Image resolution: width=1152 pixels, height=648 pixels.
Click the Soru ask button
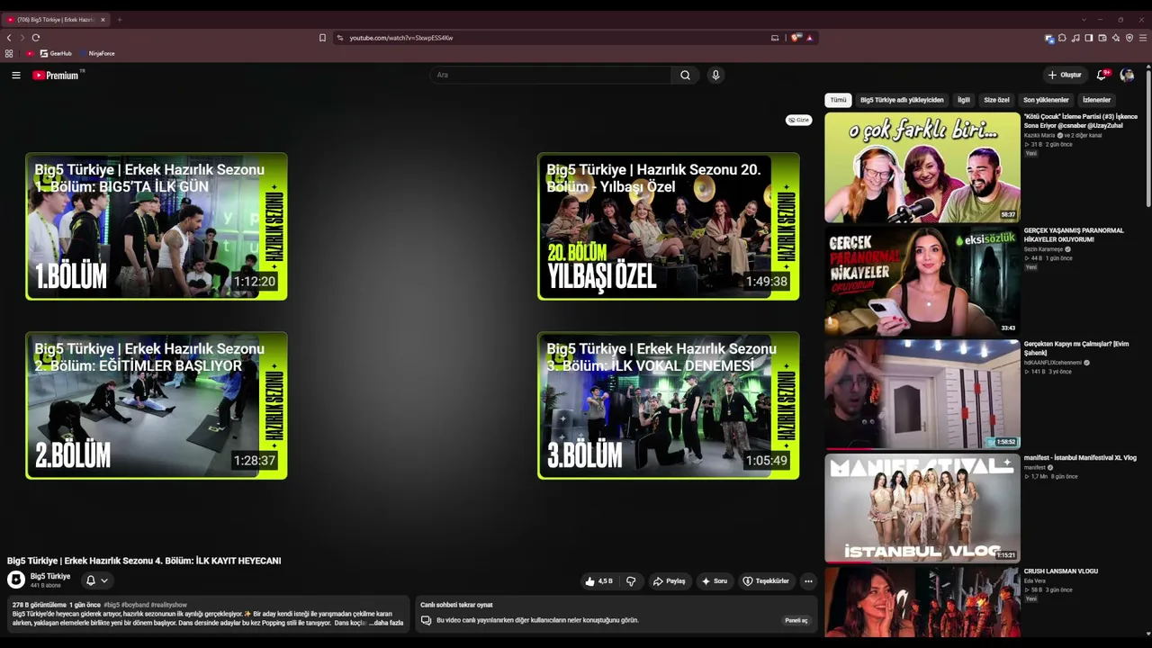click(x=715, y=581)
